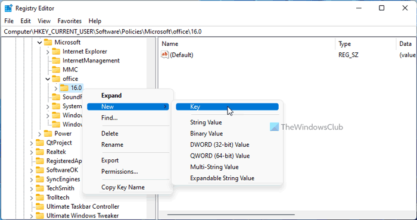Click the TechSmith folder icon
The width and height of the screenshot is (417, 220).
point(40,188)
